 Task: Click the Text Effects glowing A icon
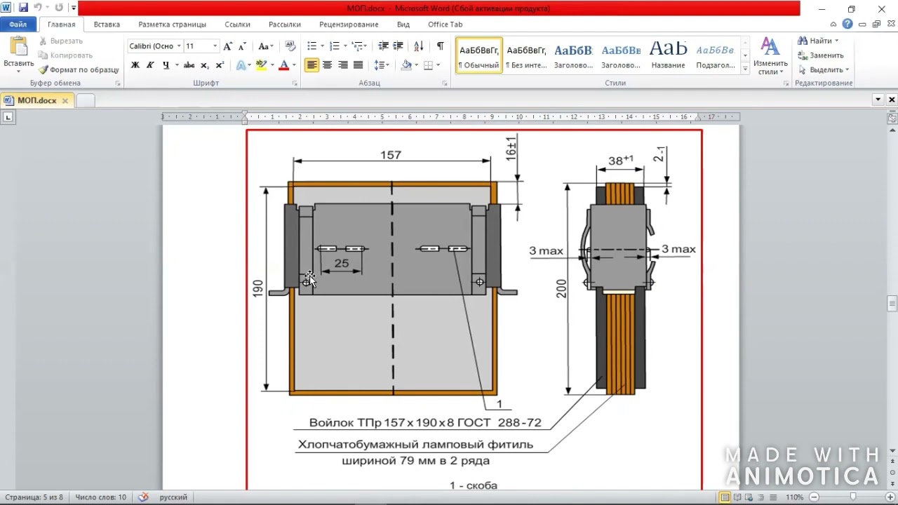click(241, 65)
